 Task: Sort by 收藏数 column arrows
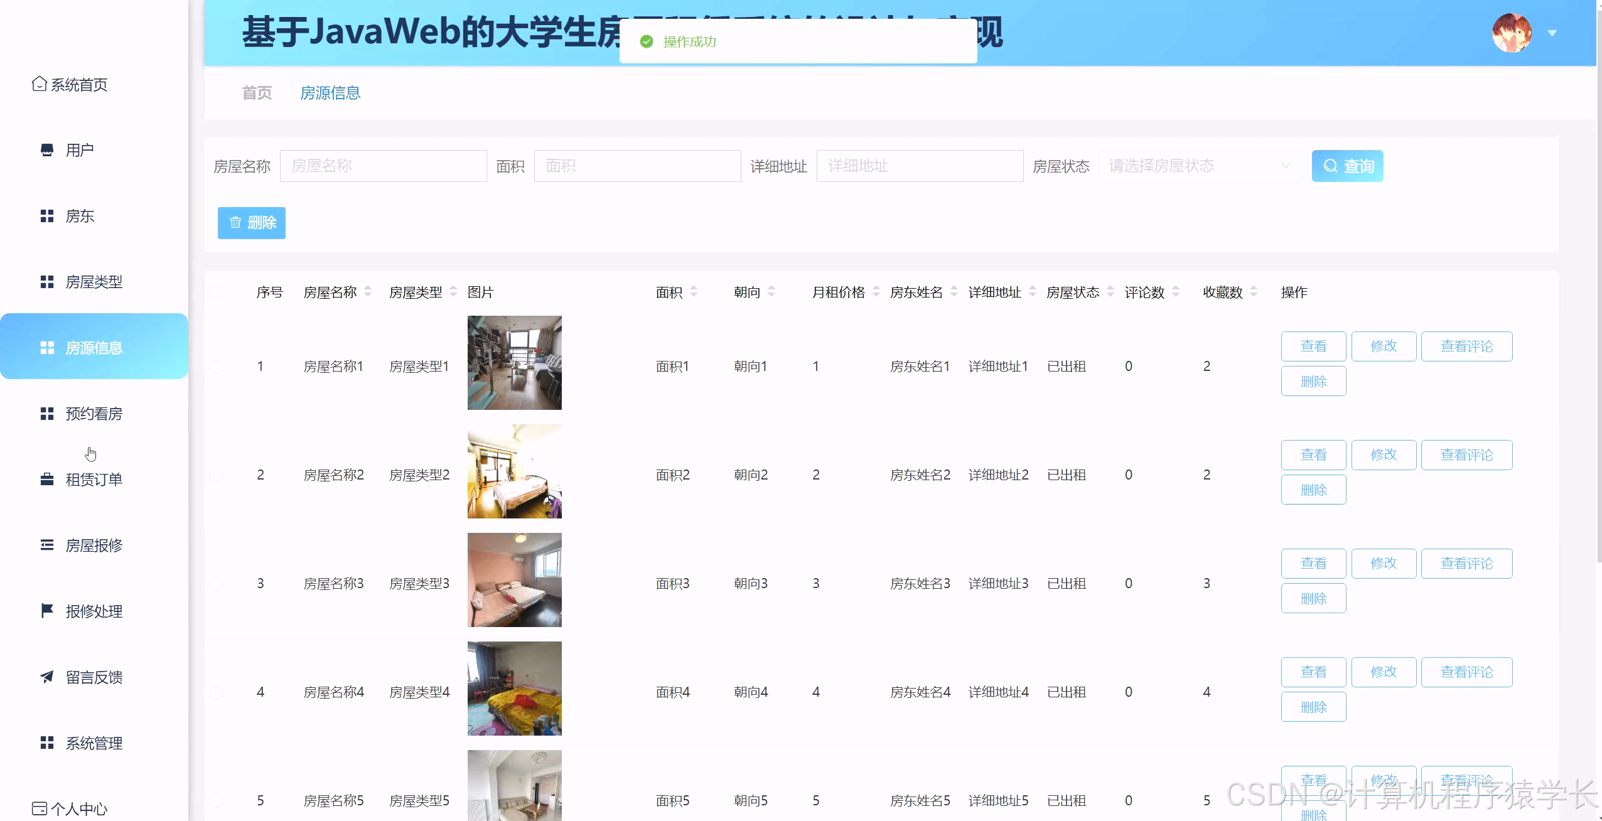(1254, 291)
